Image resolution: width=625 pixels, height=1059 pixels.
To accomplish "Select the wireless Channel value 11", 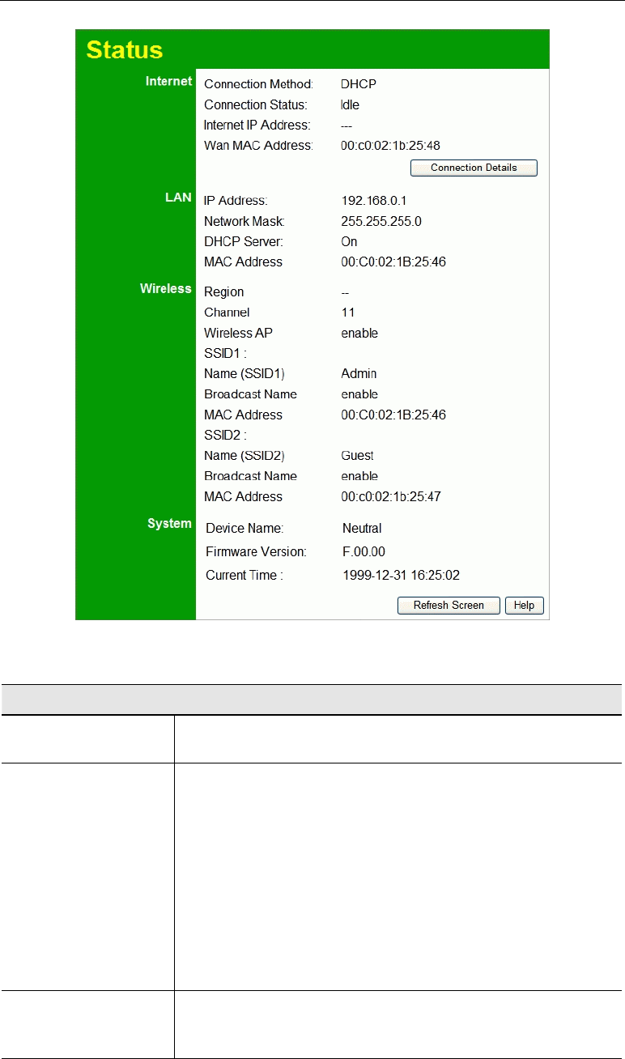I will point(348,312).
